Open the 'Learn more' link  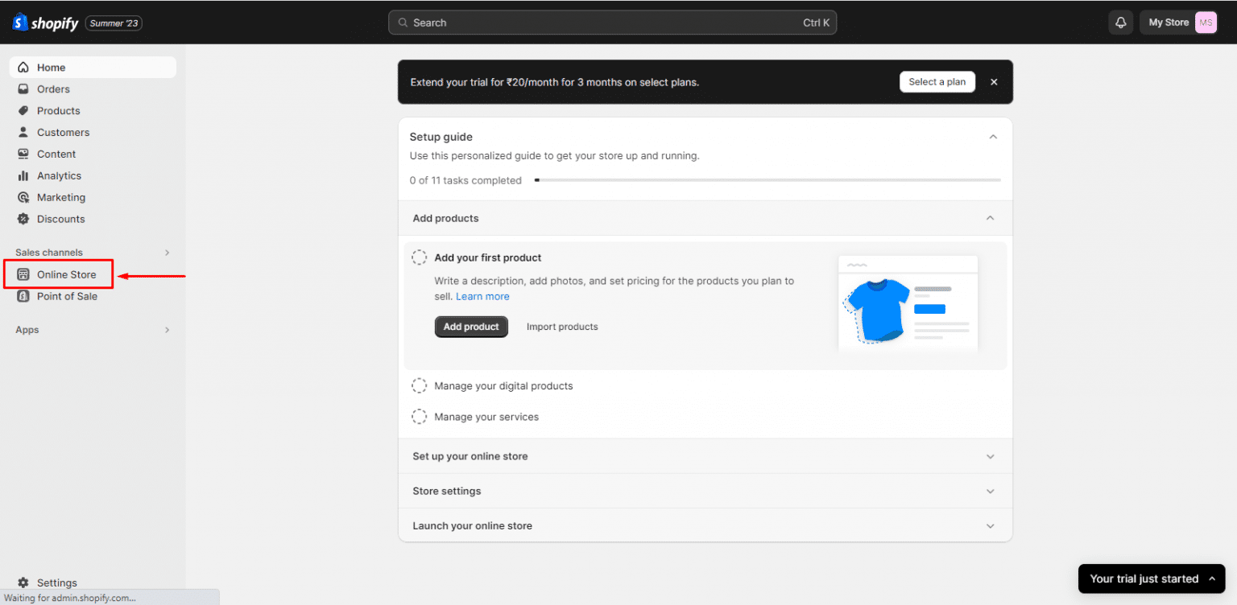tap(482, 296)
